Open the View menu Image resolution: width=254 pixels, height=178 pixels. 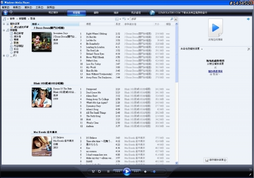17,7
